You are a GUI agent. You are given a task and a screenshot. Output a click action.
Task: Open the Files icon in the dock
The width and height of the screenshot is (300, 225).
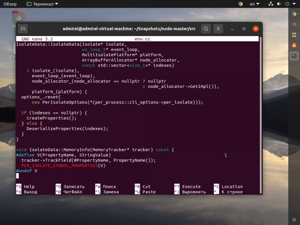pyautogui.click(x=294, y=24)
